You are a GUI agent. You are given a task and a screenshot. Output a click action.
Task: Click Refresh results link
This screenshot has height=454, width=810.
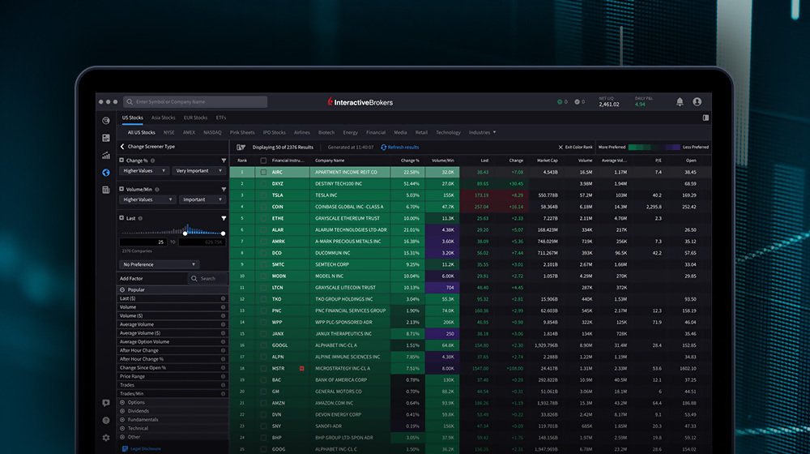pos(399,148)
